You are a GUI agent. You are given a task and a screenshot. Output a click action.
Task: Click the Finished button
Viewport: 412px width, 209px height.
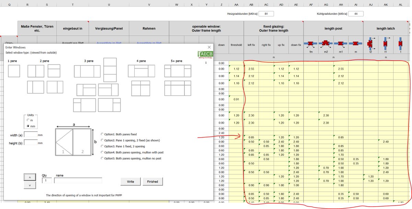pyautogui.click(x=153, y=181)
